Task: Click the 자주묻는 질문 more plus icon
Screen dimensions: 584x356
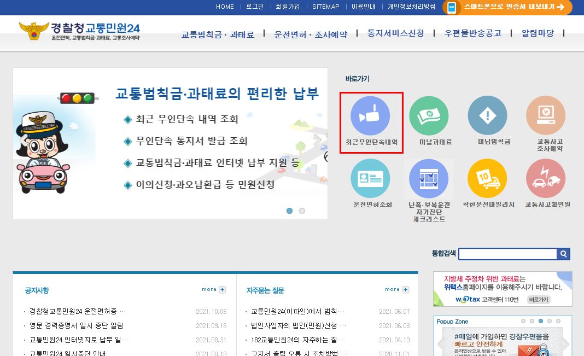Action: 406,290
